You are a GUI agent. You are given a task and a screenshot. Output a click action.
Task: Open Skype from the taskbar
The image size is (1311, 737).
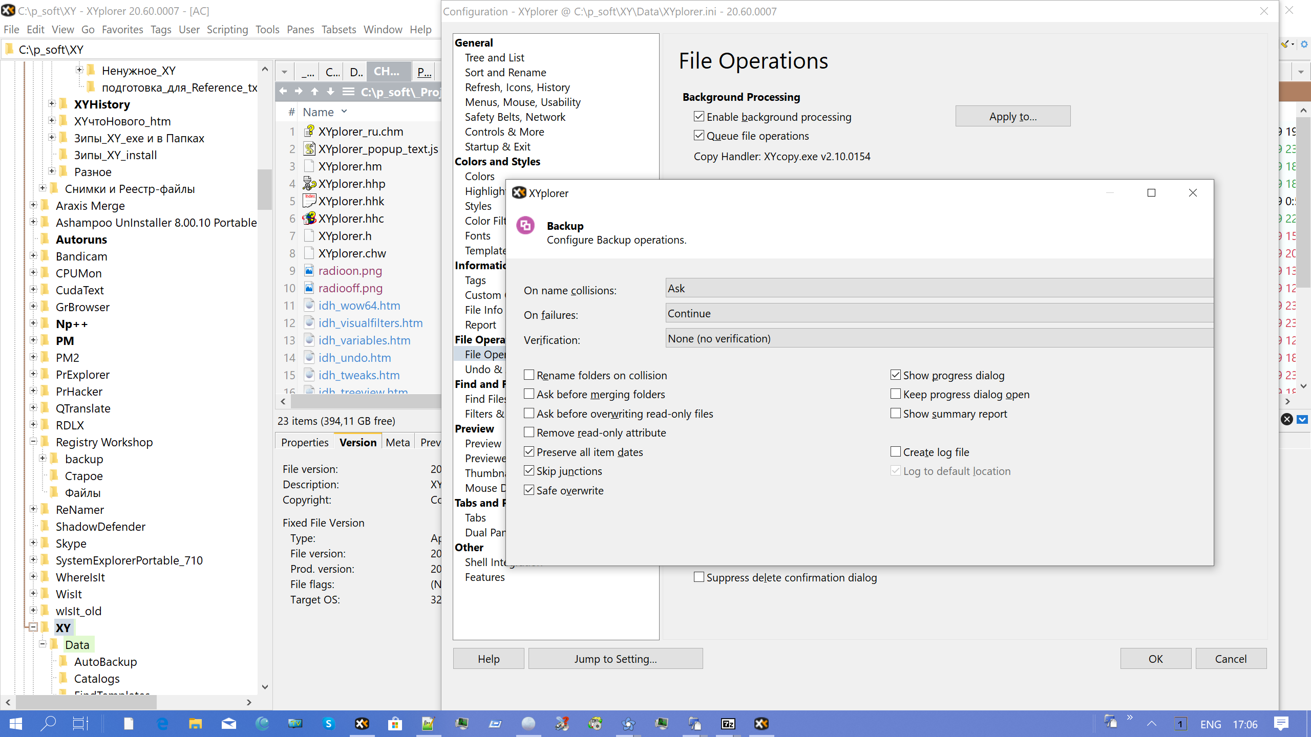pyautogui.click(x=329, y=724)
